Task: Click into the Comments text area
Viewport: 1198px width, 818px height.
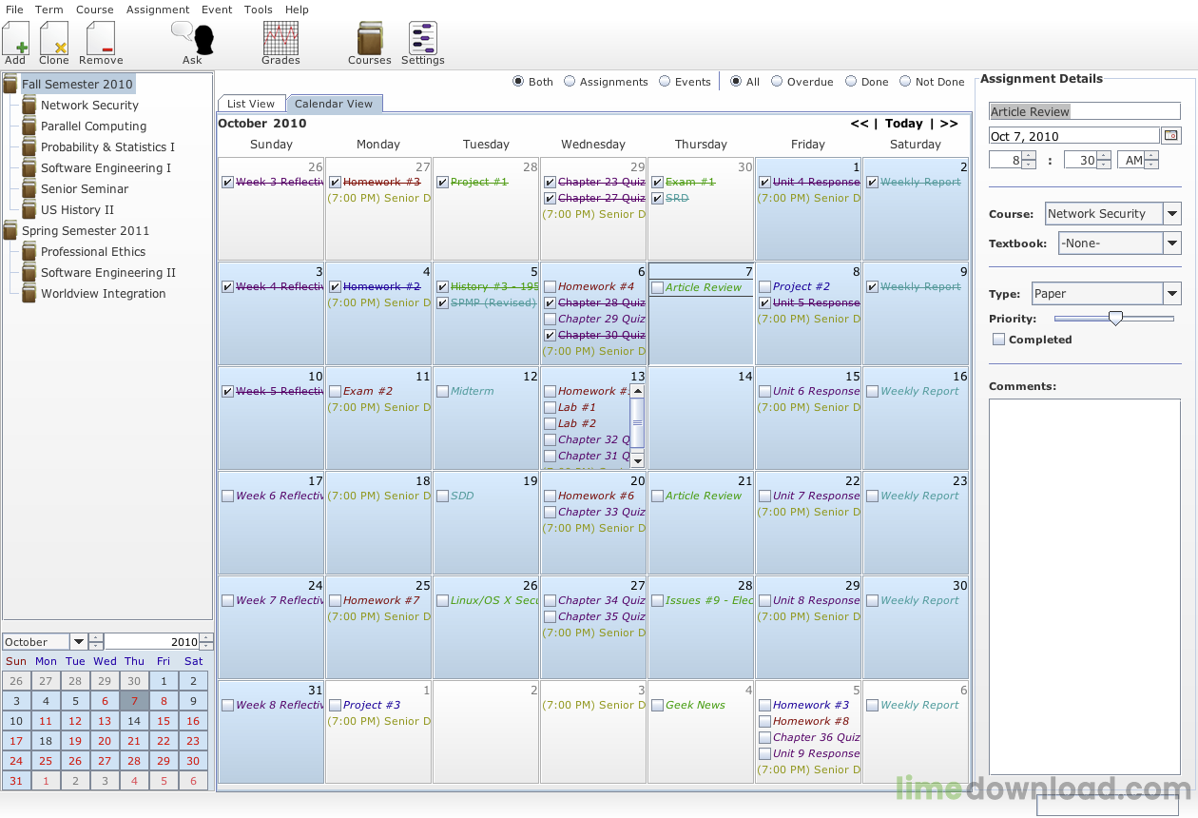Action: tap(1085, 587)
